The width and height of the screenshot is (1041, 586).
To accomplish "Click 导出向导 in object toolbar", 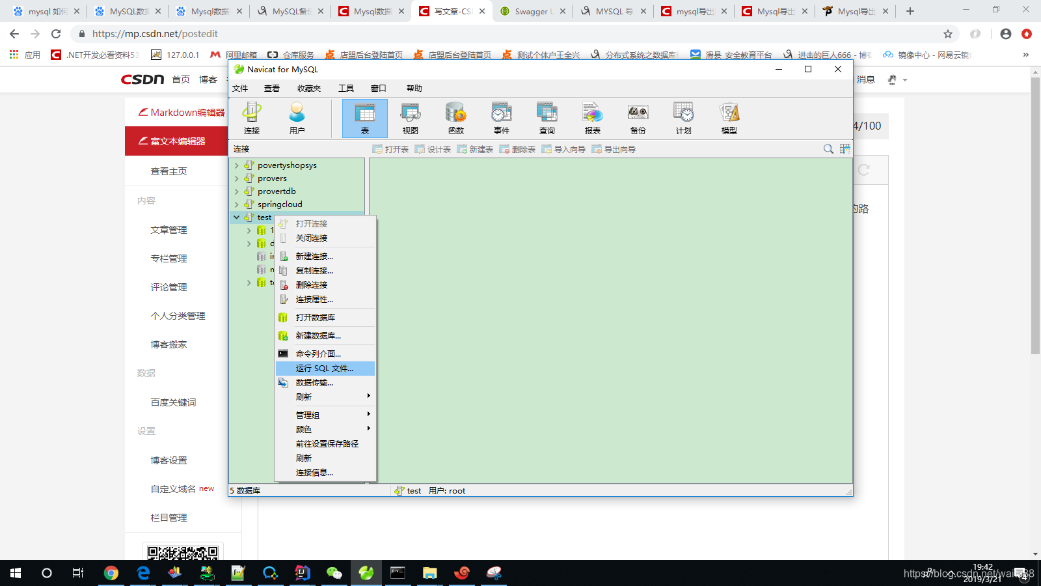I will click(x=614, y=149).
